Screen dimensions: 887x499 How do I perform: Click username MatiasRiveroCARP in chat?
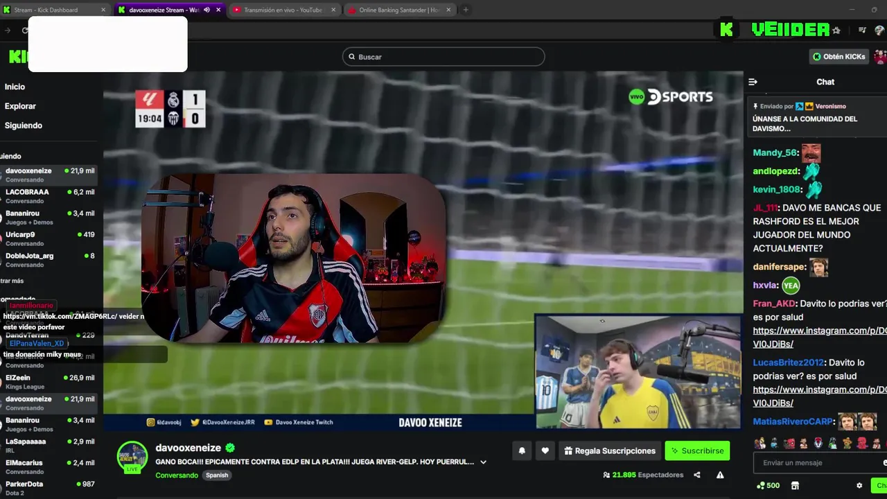coord(793,421)
